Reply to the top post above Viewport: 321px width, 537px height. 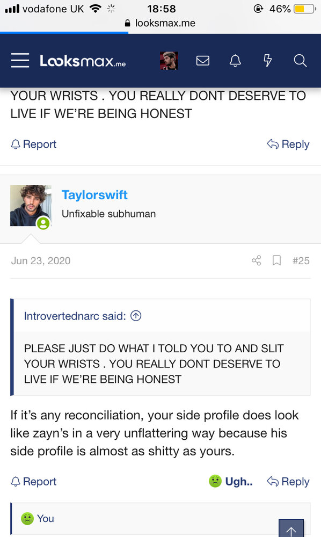288,144
